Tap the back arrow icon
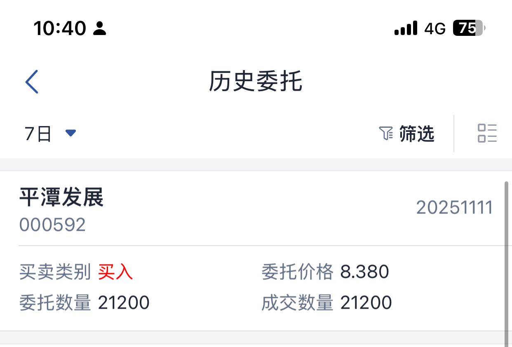 tap(32, 82)
